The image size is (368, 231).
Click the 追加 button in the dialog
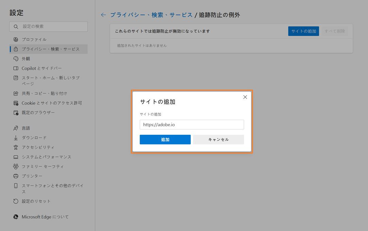pyautogui.click(x=165, y=139)
